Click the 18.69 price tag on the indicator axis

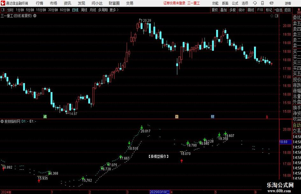[285, 142]
